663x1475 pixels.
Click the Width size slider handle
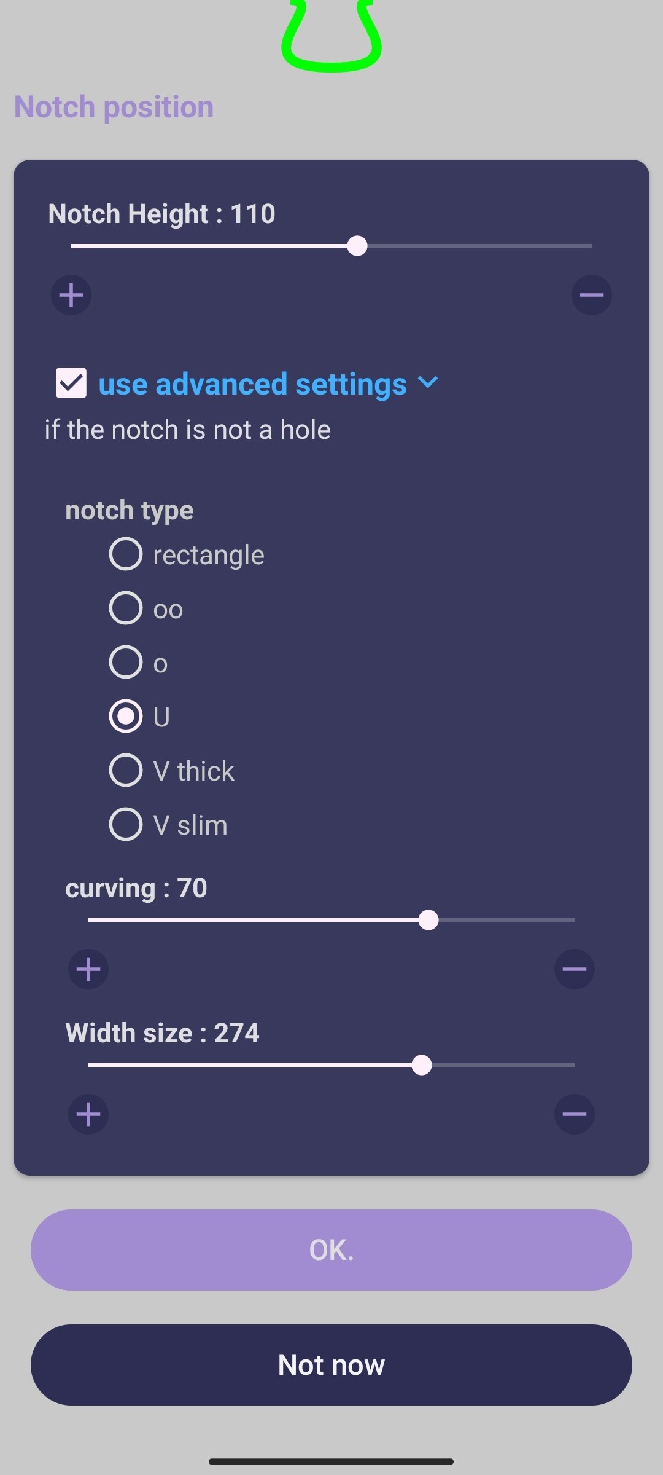[x=422, y=1065]
